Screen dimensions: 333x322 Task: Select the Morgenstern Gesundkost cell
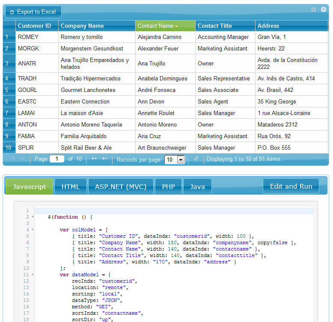click(x=97, y=48)
